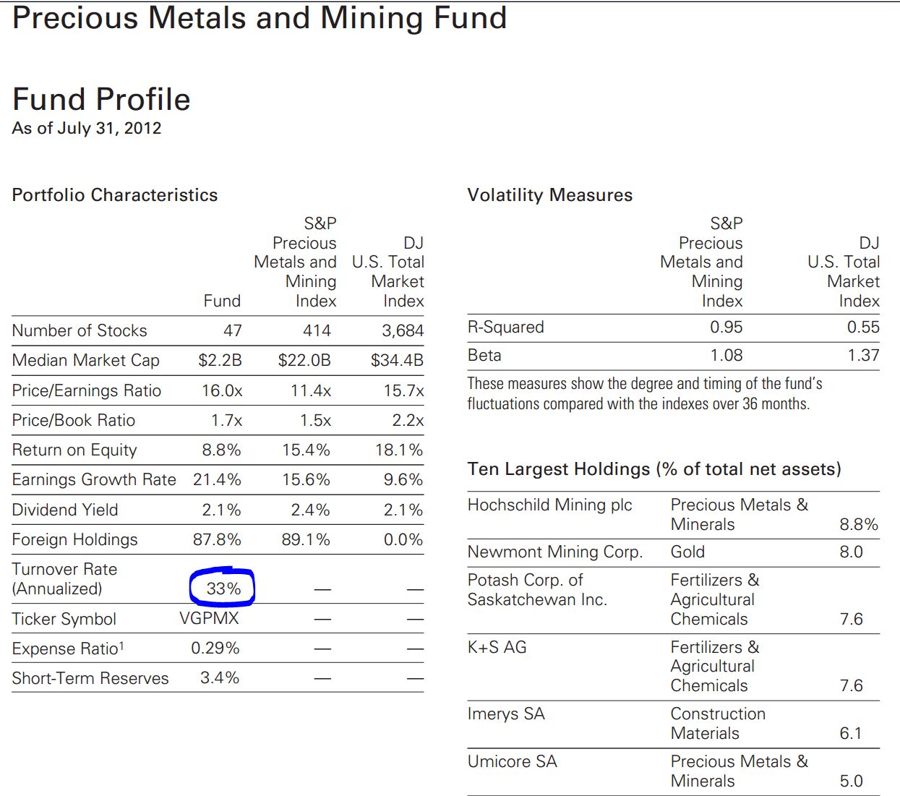Image resolution: width=900 pixels, height=796 pixels.
Task: Click the Umicore SA holding name
Action: [x=512, y=761]
